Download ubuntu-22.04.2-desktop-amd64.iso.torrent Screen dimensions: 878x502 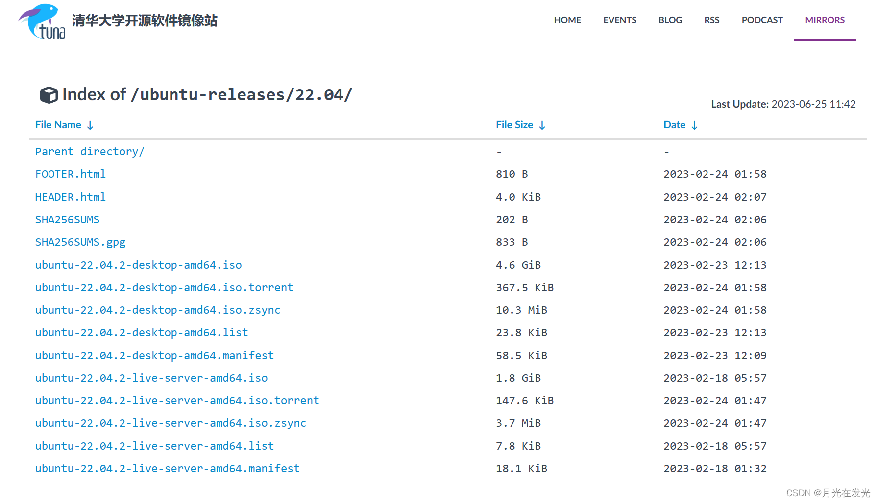point(164,288)
